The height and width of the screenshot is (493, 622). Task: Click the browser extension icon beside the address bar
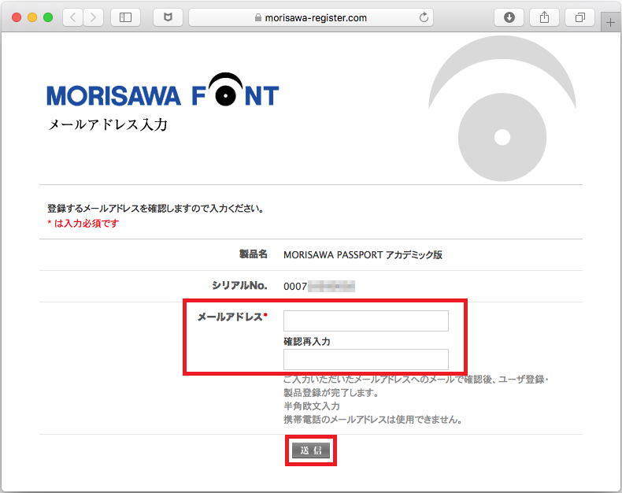[167, 17]
